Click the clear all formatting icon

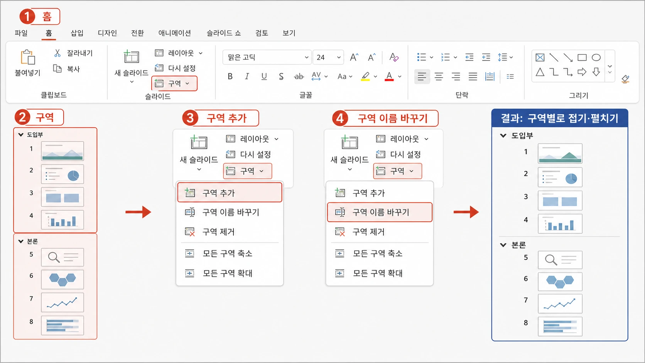point(394,57)
